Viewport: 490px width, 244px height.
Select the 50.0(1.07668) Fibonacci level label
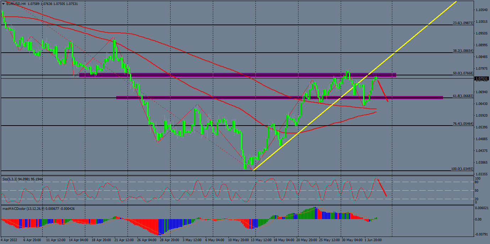pyautogui.click(x=463, y=73)
